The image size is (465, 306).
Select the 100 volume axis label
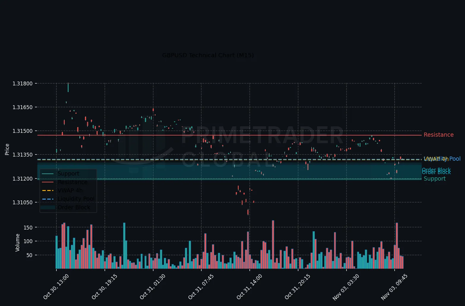click(28, 241)
